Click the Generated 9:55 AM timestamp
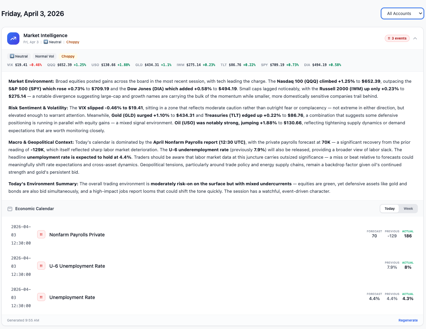Viewport: 426px width, 329px height. (22, 320)
